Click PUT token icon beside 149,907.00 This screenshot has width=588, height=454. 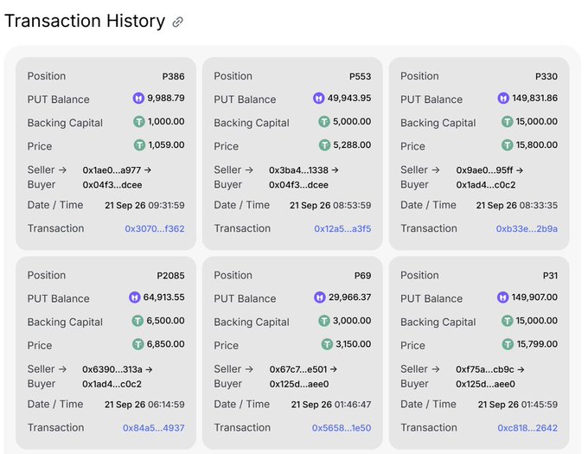click(x=503, y=297)
